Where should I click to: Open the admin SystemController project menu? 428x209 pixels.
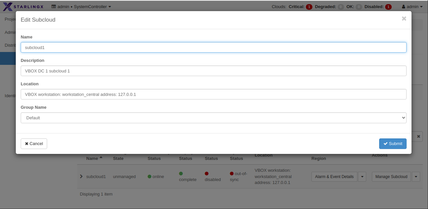pyautogui.click(x=81, y=7)
